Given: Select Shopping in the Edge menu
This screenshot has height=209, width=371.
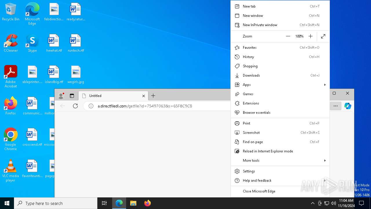Looking at the screenshot, I should click(280, 66).
